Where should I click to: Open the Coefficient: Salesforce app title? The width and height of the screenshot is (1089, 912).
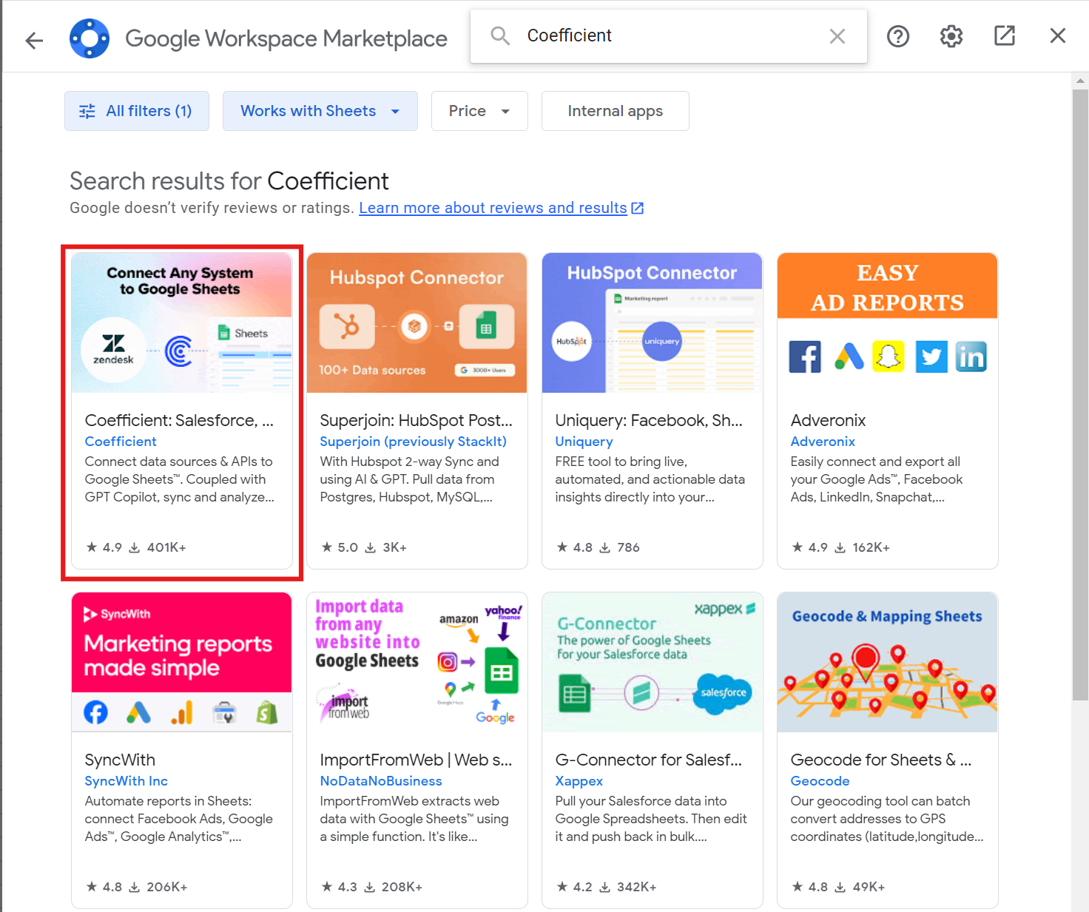click(179, 420)
